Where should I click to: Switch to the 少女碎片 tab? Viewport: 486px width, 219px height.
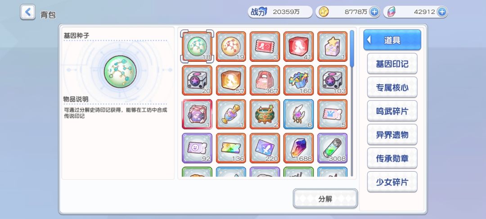point(392,182)
